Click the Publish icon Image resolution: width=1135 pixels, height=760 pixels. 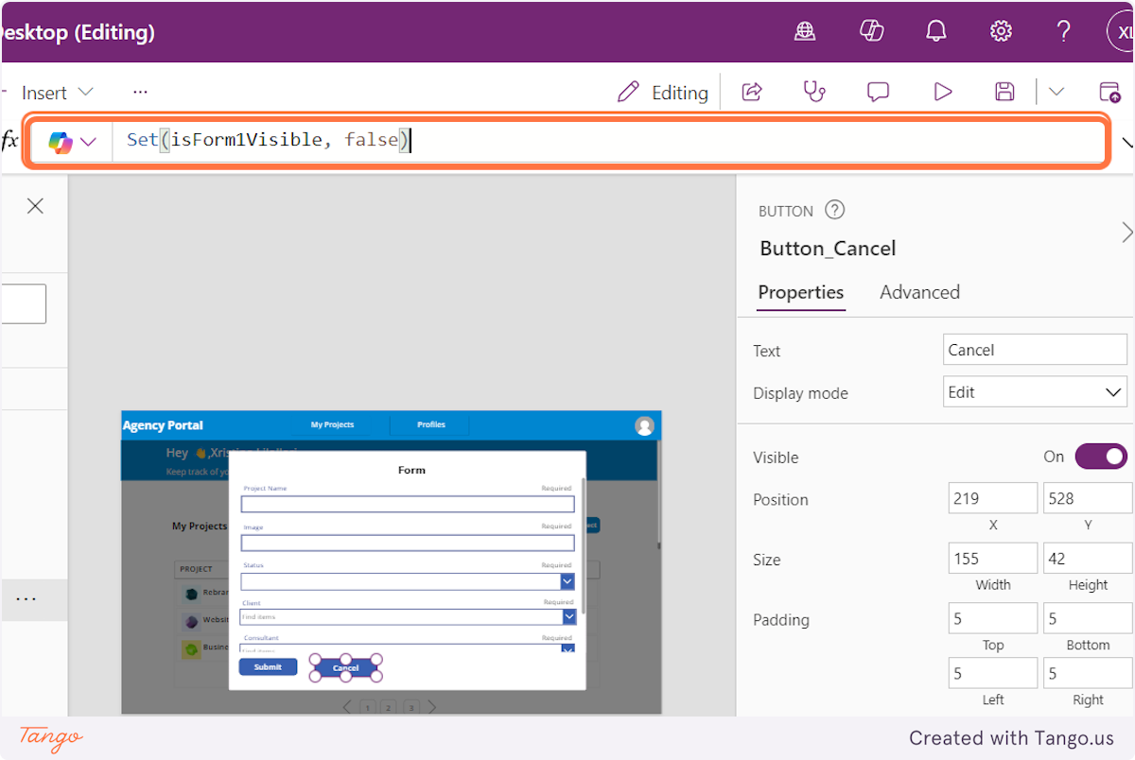1109,92
